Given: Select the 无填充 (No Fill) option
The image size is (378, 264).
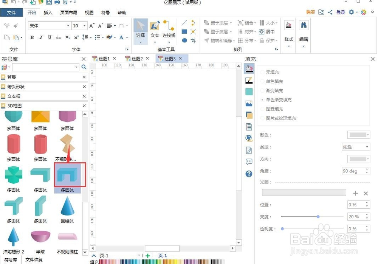Looking at the screenshot, I should [x=271, y=72].
